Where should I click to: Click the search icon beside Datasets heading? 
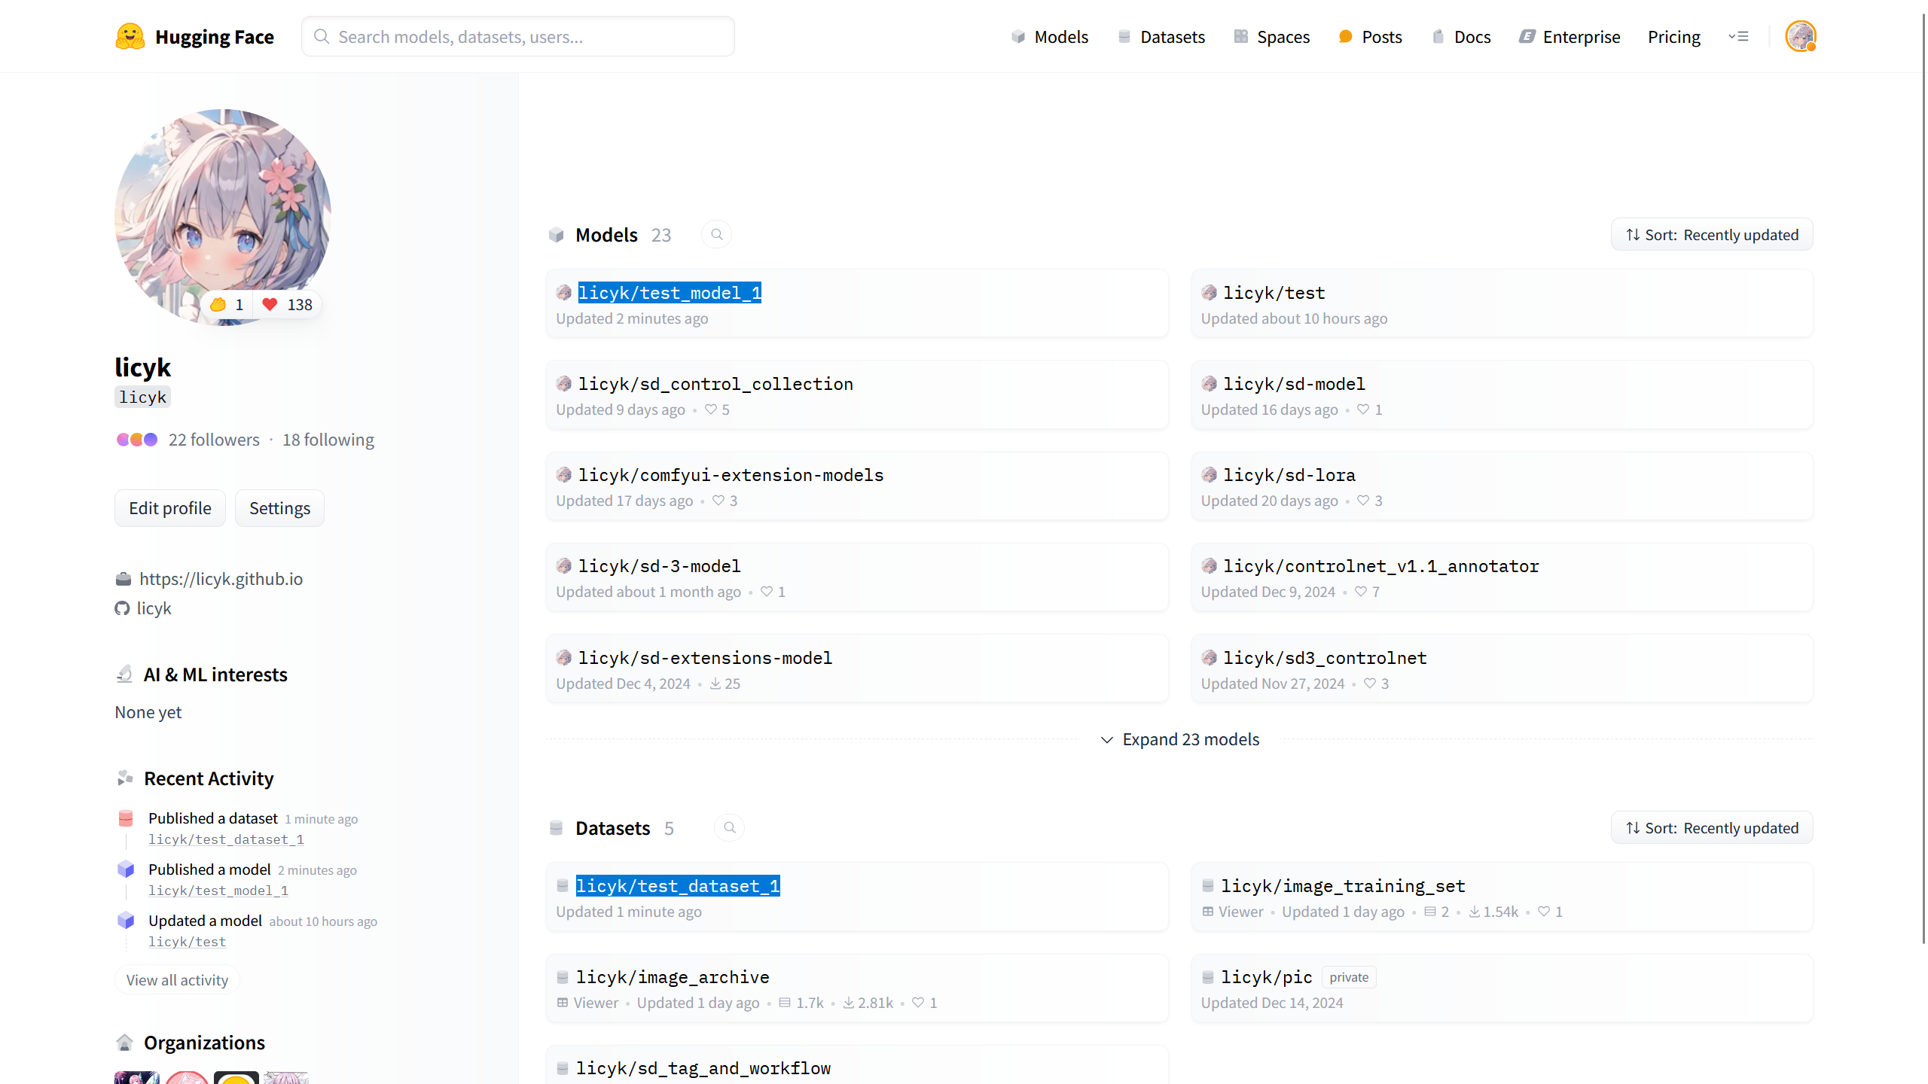pos(729,828)
